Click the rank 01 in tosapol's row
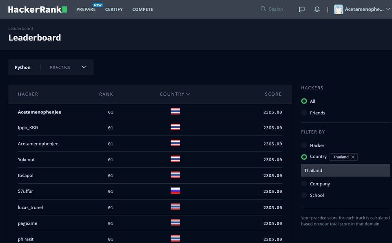Image resolution: width=392 pixels, height=243 pixels. pos(111,176)
